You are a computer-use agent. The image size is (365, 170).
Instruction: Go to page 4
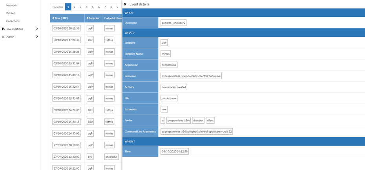87,7
